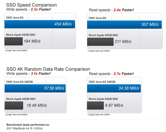Click "454 MB/s" value label
This screenshot has height=132, width=166.
click(x=63, y=24)
